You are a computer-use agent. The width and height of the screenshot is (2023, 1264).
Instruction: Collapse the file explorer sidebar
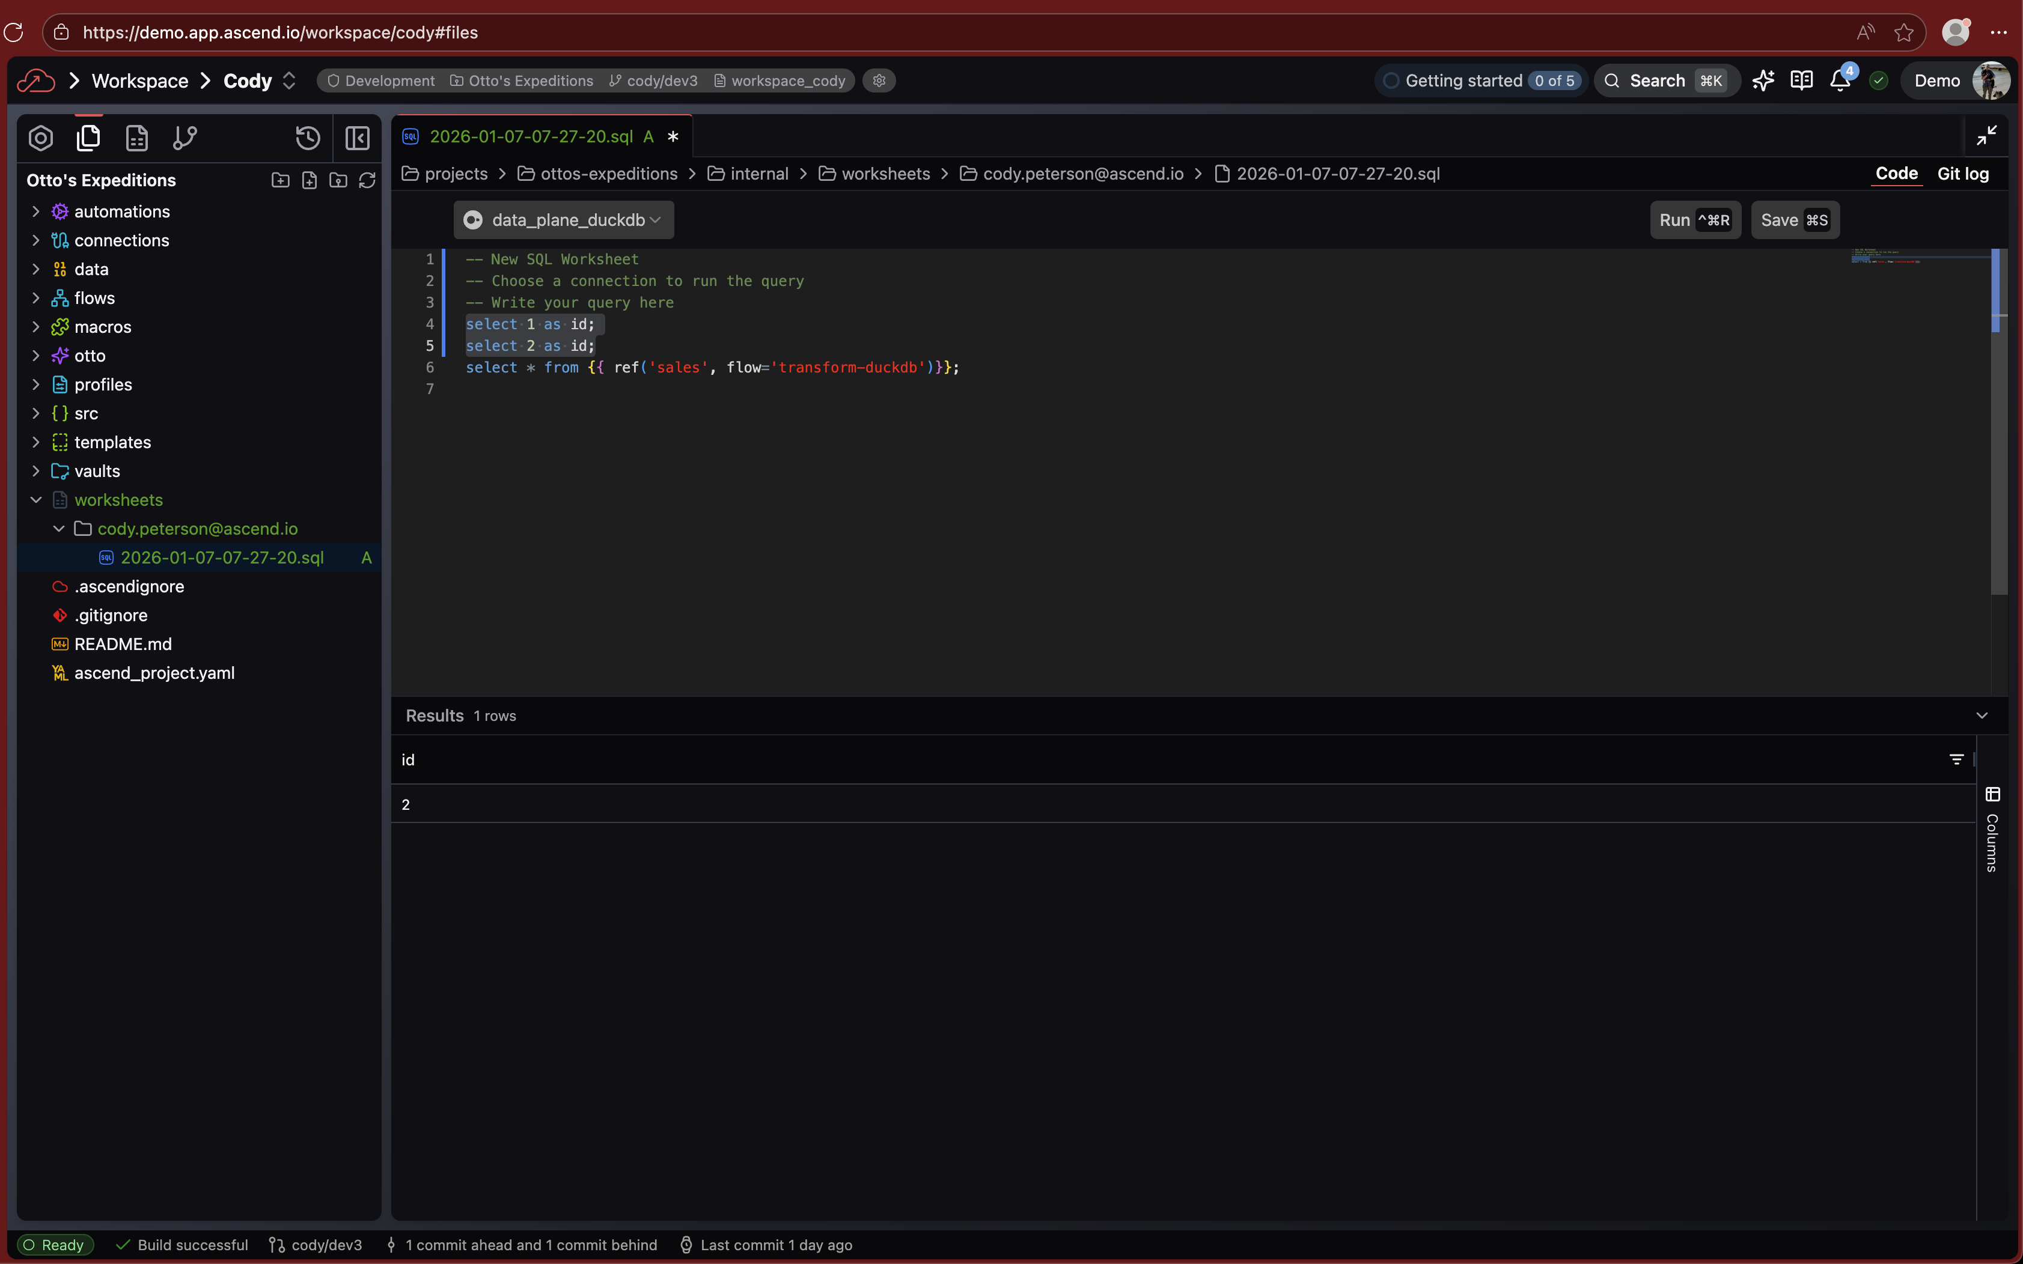pyautogui.click(x=357, y=138)
